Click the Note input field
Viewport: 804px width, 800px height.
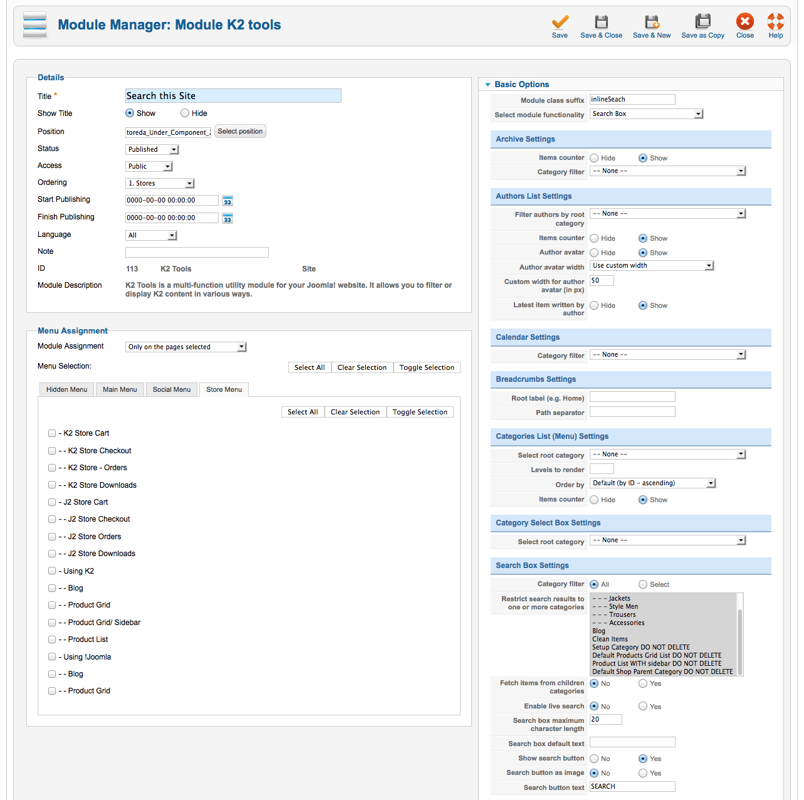[197, 252]
